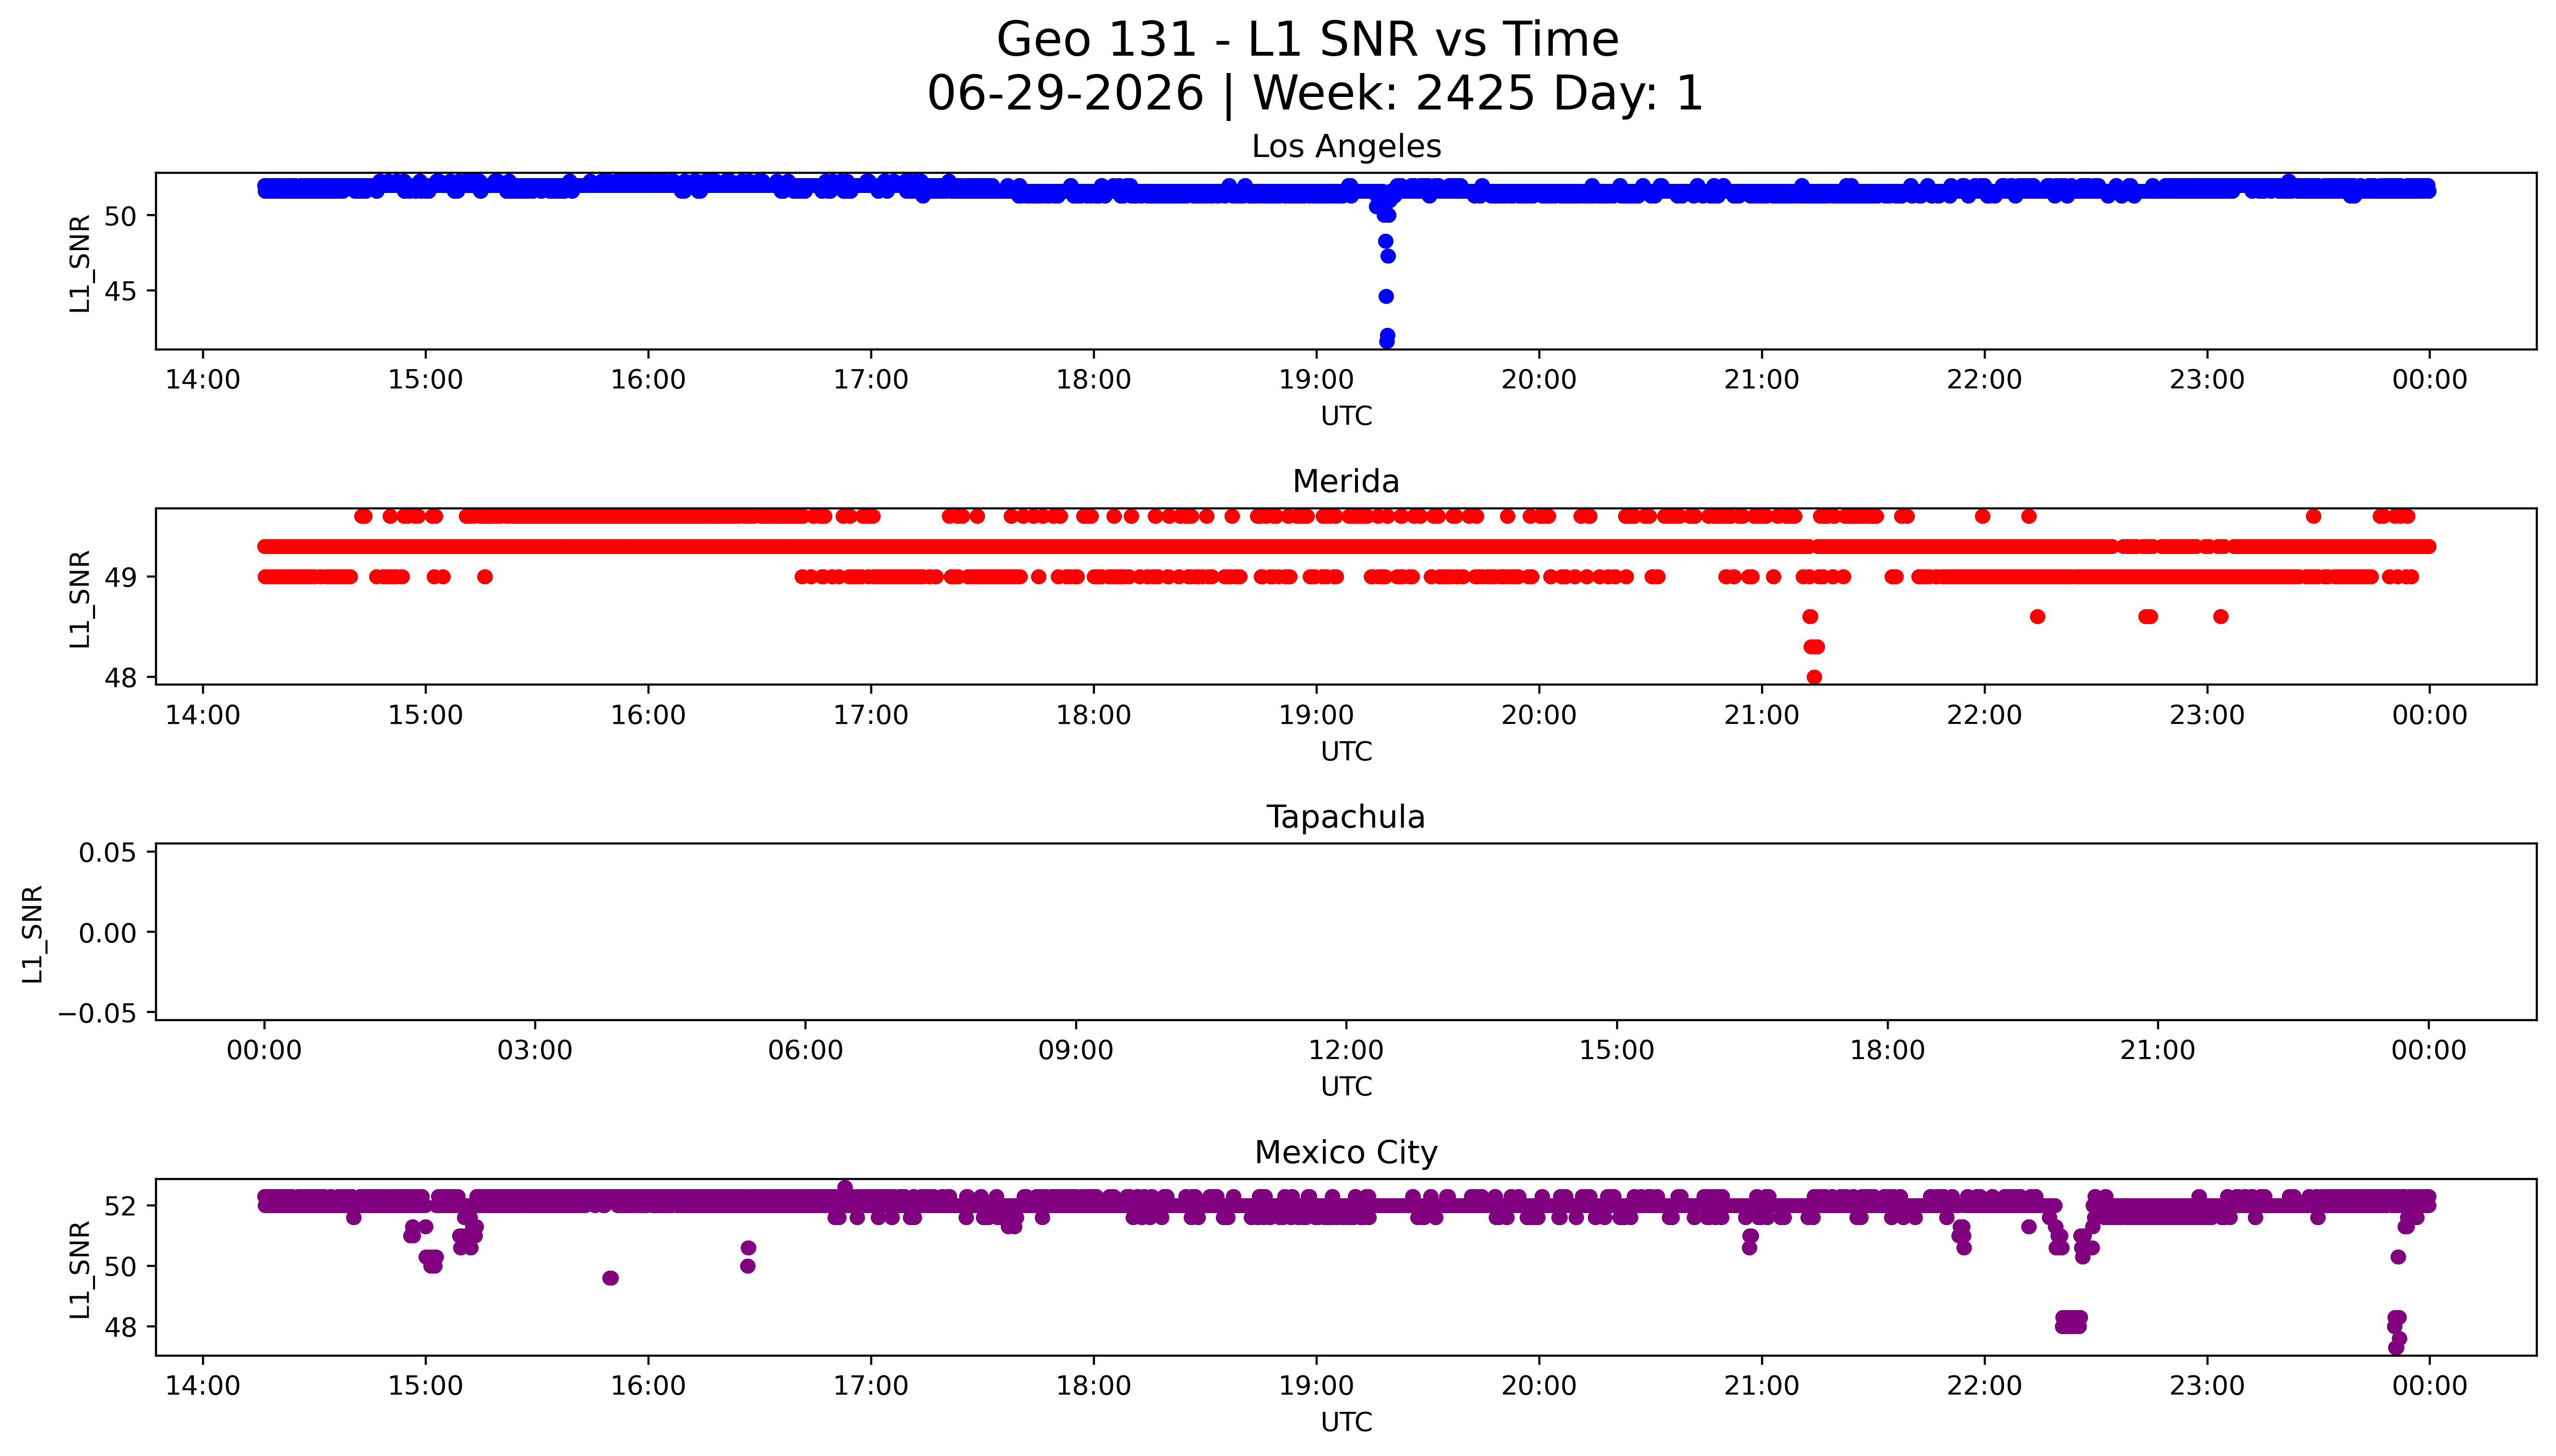Click the L1_SNR y-axis label of Merida plot
Screen dimensions: 2556x1456
click(x=80, y=598)
